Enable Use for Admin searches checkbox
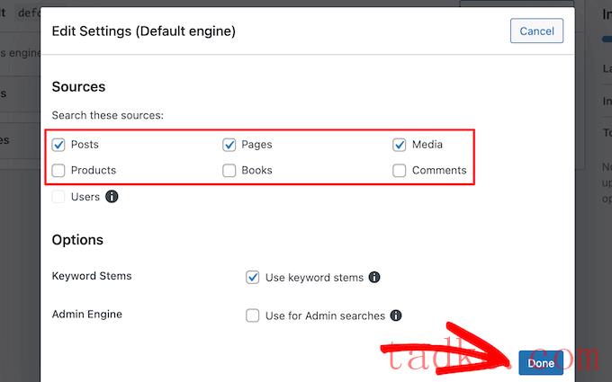Screen dimensions: 612x382 tap(253, 315)
